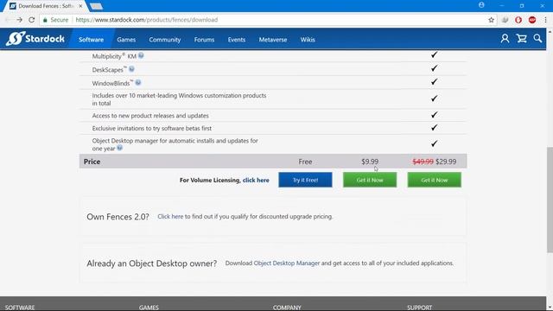The height and width of the screenshot is (311, 553).
Task: Go to Forums in the navigation
Action: click(x=204, y=40)
